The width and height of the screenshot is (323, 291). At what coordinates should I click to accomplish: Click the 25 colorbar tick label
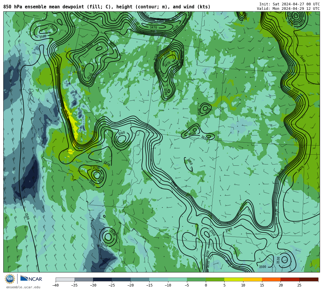tap(299, 285)
